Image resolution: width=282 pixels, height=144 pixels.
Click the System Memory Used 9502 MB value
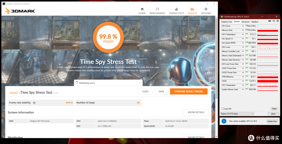pyautogui.click(x=251, y=90)
